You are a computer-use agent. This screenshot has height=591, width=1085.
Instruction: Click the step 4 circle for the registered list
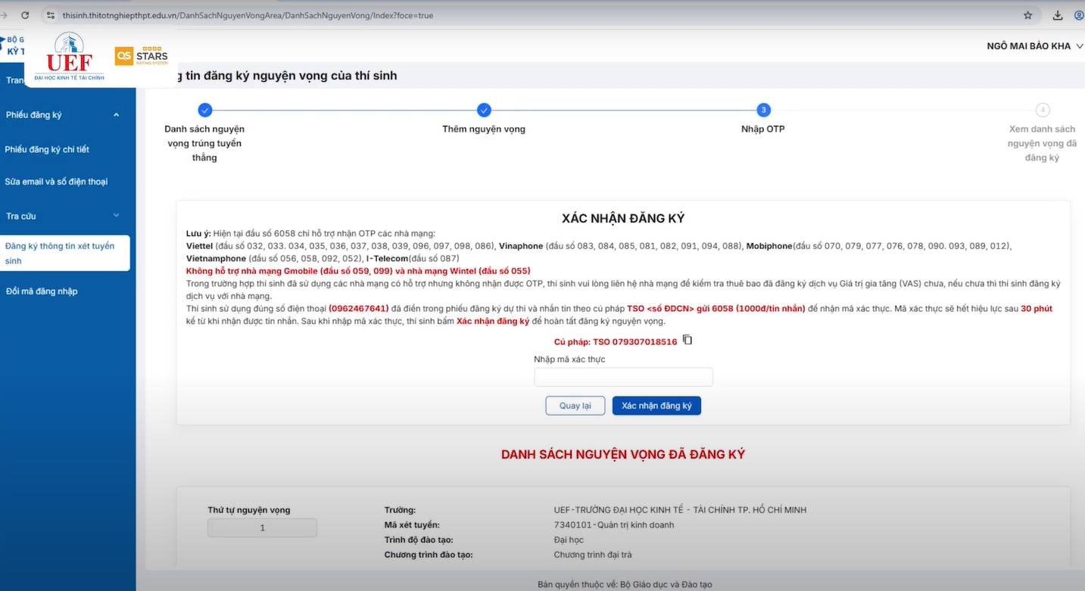click(x=1043, y=110)
